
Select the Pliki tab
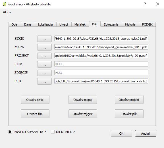click(95, 24)
